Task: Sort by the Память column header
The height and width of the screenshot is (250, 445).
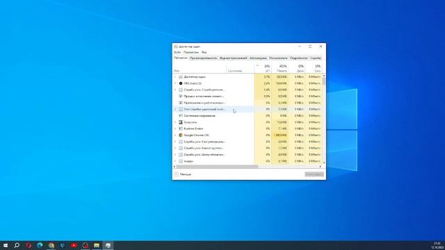Action: (x=280, y=68)
